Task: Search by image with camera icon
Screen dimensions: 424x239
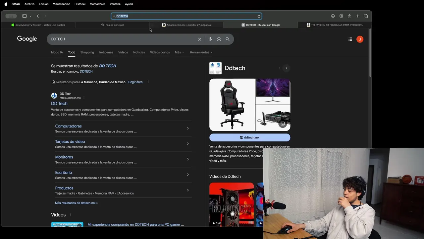Action: (x=219, y=39)
